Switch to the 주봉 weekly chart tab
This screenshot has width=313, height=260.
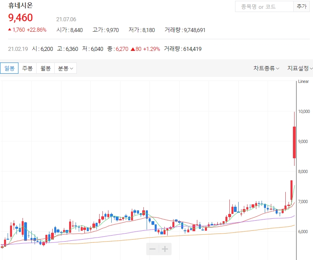[27, 68]
